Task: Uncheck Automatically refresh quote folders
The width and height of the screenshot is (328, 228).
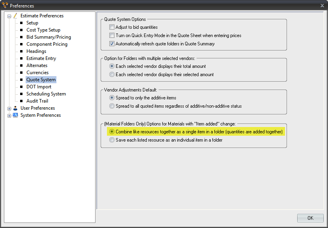Action: [112, 44]
